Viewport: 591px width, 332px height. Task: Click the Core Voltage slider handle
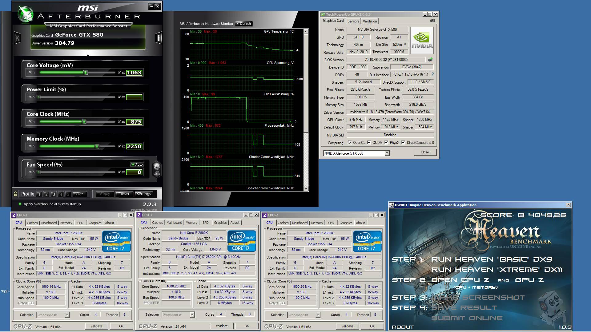(86, 73)
